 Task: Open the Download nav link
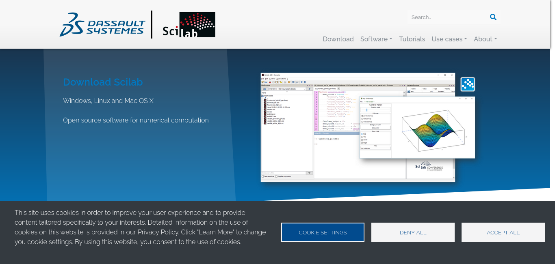pyautogui.click(x=338, y=39)
